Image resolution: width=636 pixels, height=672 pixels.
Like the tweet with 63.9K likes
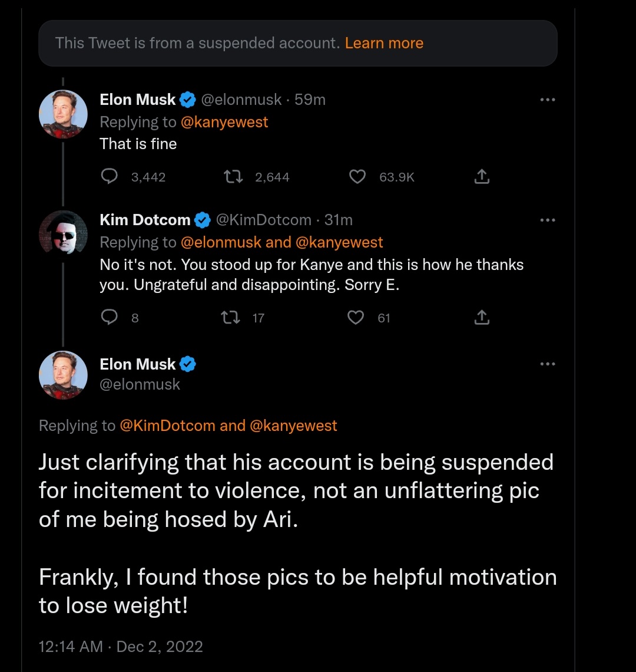coord(357,177)
